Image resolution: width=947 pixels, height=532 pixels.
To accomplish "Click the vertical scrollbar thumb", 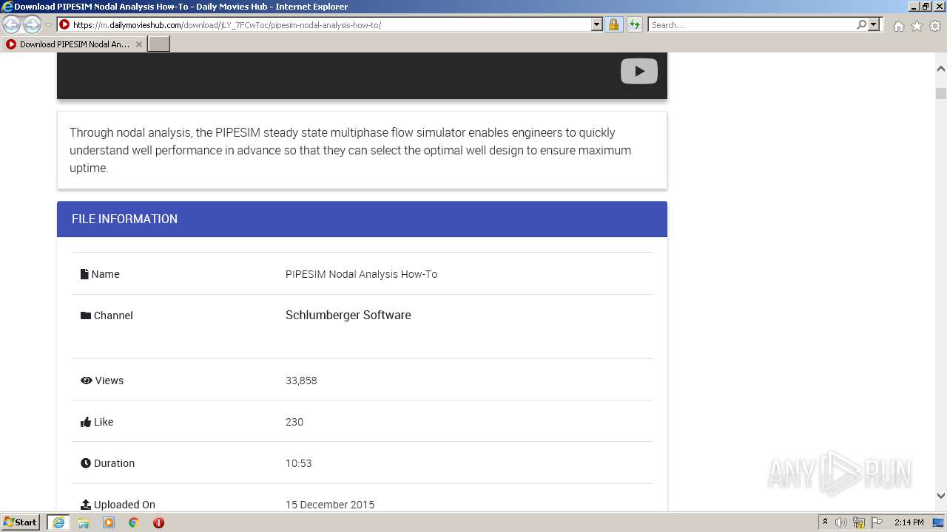I will (940, 94).
